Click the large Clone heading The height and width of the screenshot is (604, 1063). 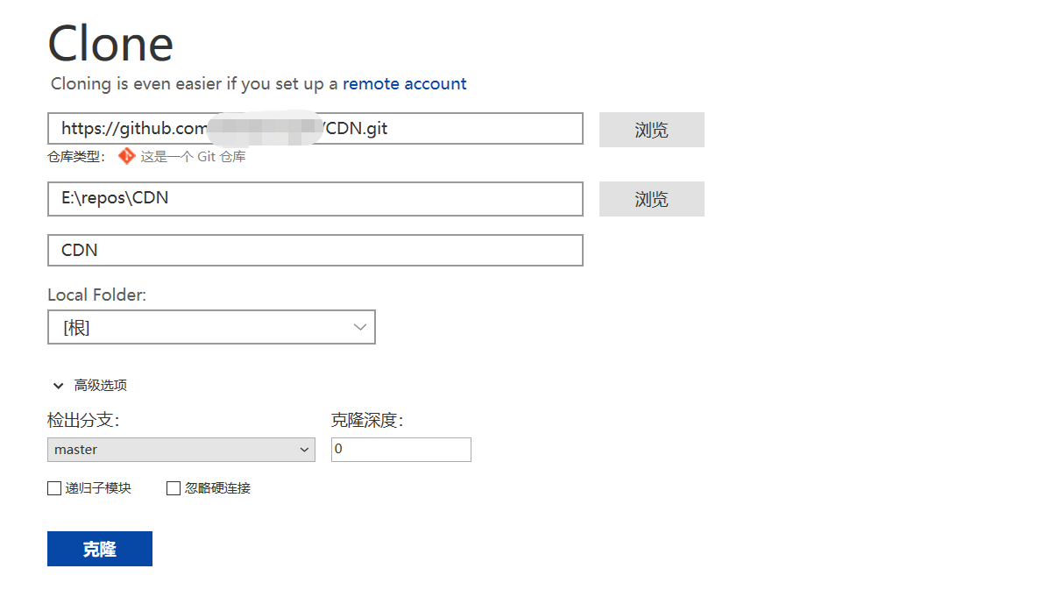pos(110,43)
